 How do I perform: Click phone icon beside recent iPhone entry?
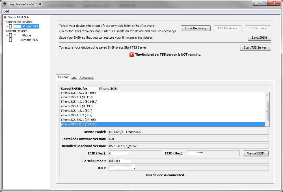tap(10, 35)
